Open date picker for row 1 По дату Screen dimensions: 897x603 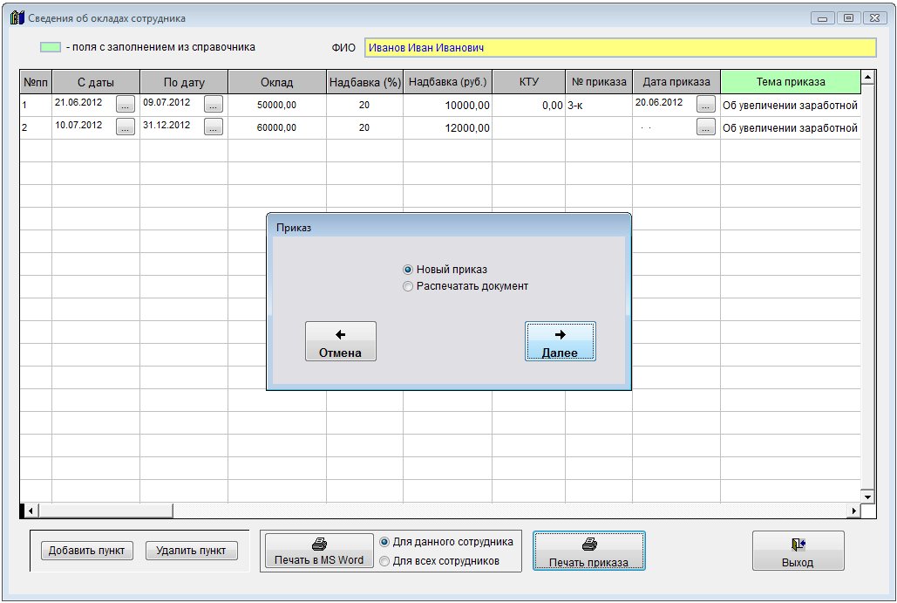pyautogui.click(x=214, y=105)
